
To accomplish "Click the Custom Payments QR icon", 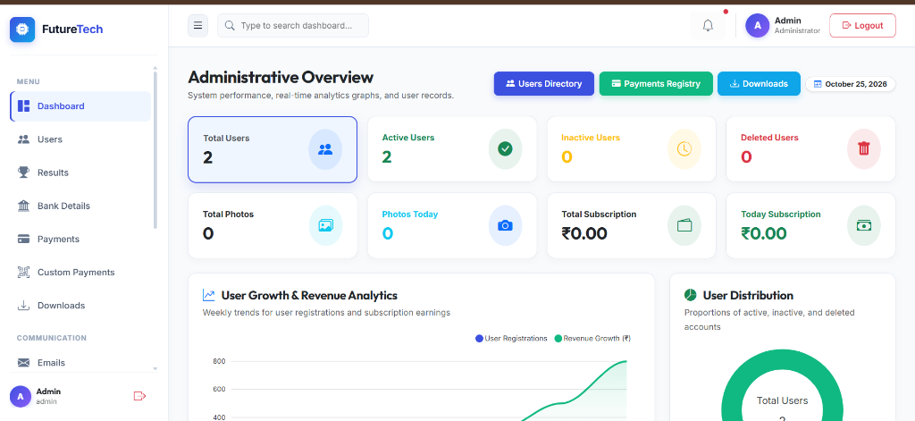I will coord(23,272).
